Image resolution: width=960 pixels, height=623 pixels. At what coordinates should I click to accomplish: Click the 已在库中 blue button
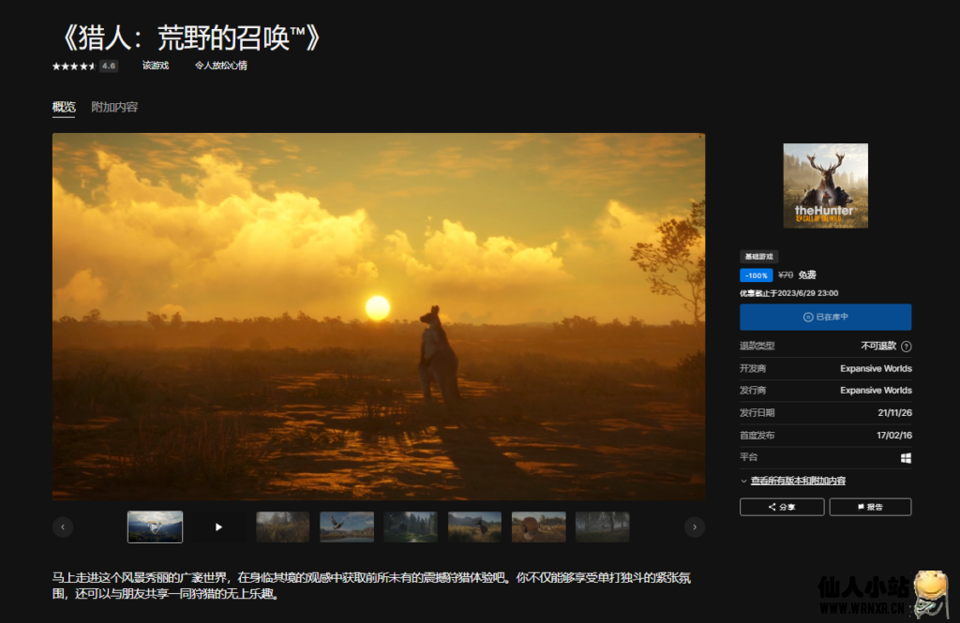(825, 318)
